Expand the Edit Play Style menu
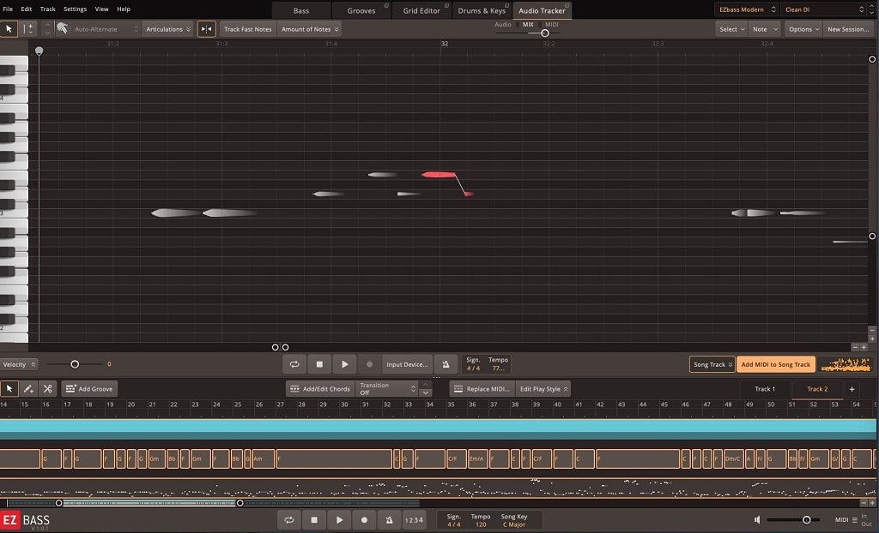 [x=543, y=388]
